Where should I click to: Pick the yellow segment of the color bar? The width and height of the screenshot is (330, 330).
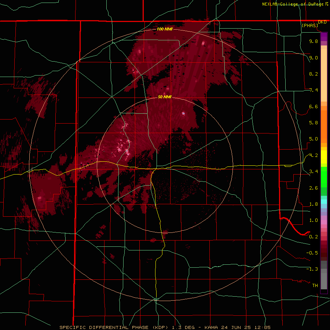pos(324,157)
